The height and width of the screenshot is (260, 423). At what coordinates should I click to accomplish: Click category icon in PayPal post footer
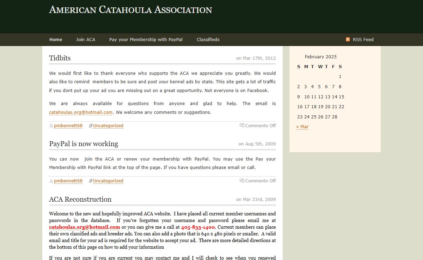click(x=91, y=181)
